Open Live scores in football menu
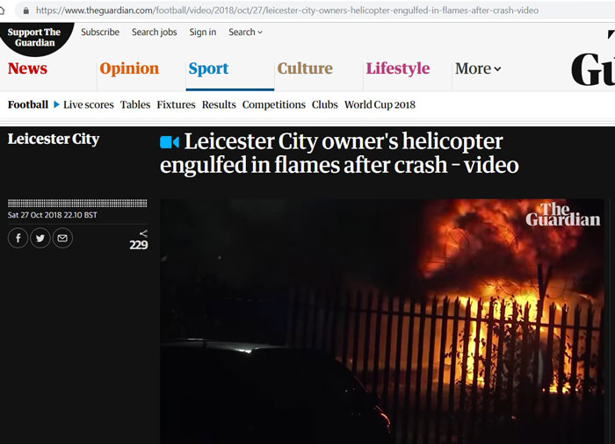This screenshot has width=615, height=444. point(88,104)
